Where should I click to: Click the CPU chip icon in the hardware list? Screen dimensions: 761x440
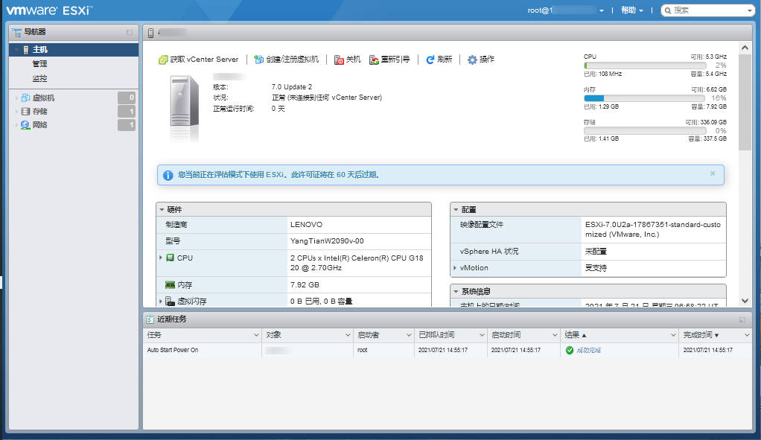[x=170, y=258]
